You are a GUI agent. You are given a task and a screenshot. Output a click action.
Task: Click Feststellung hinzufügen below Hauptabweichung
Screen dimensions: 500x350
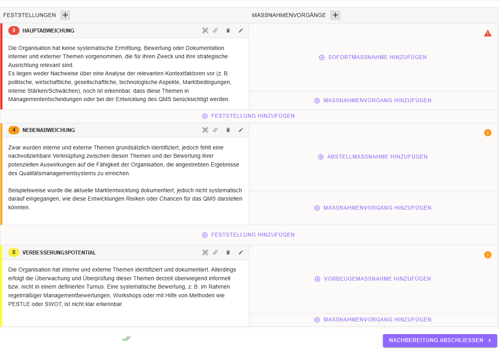click(248, 116)
